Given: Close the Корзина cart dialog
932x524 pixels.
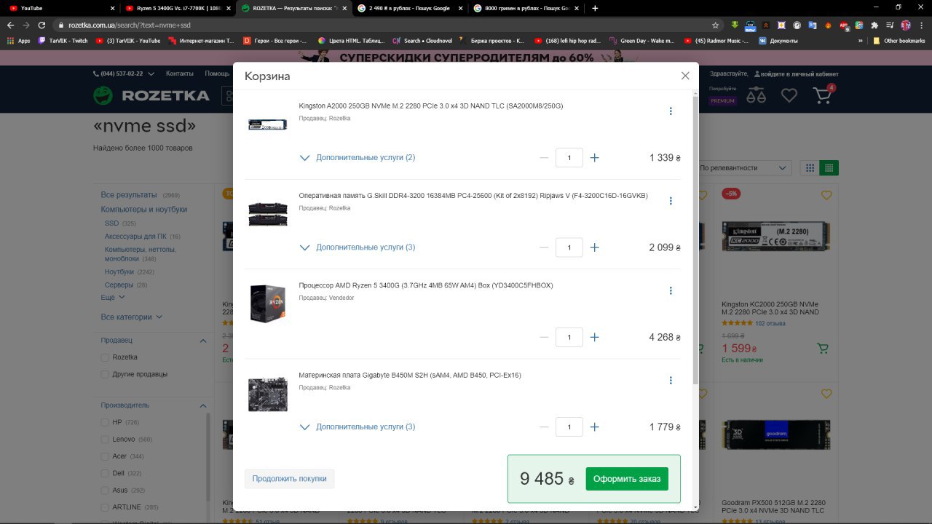Looking at the screenshot, I should (685, 76).
